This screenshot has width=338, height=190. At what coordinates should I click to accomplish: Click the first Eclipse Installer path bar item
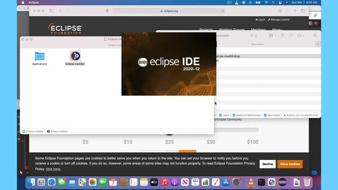click(33, 131)
